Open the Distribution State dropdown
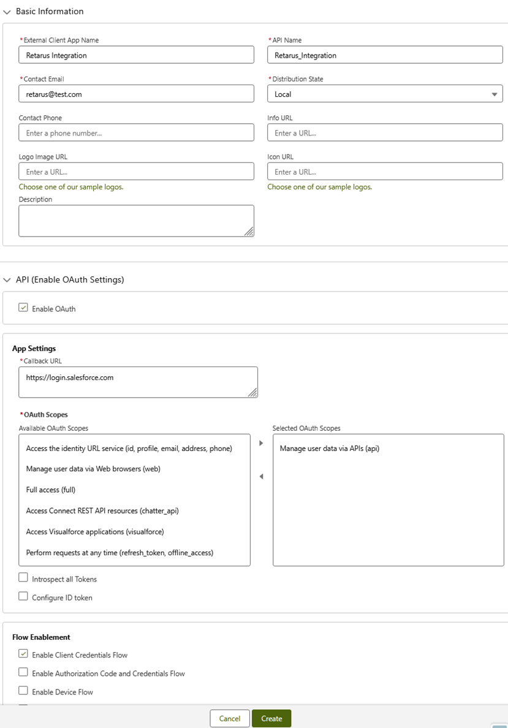Image resolution: width=508 pixels, height=728 pixels. 385,94
